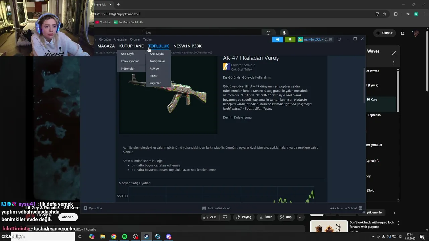Viewport: 429px width, 241px height.
Task: Select Koleksiyonlar in library submenu
Action: coord(130,61)
